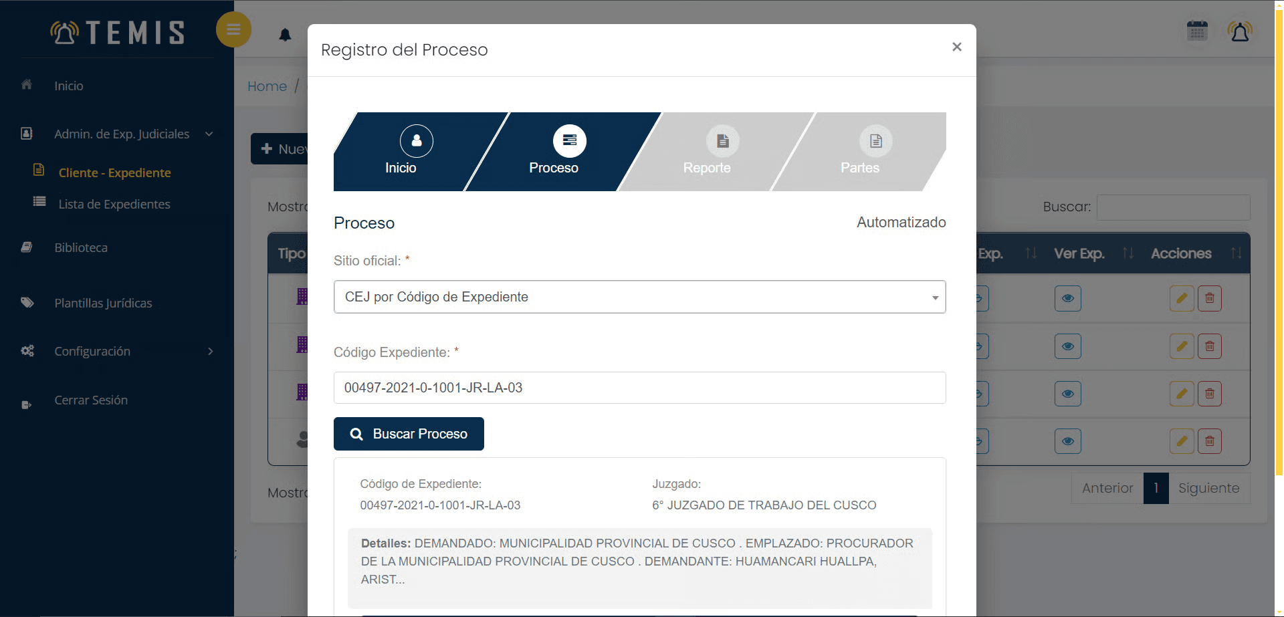Click the pencil edit icon in first row

[x=1182, y=298]
